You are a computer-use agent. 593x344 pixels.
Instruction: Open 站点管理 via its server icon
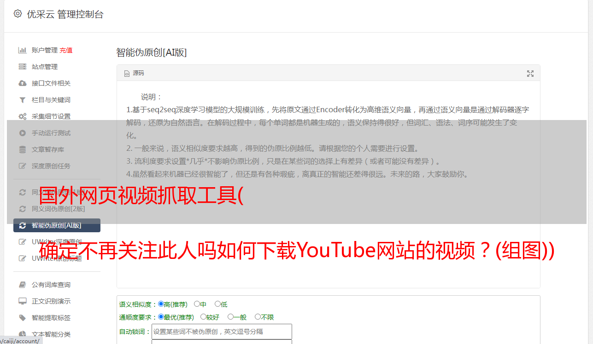pos(22,67)
